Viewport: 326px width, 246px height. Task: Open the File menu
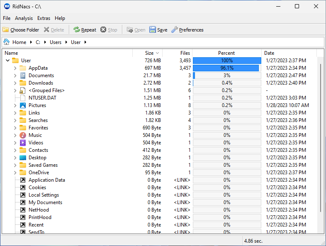[x=7, y=18]
